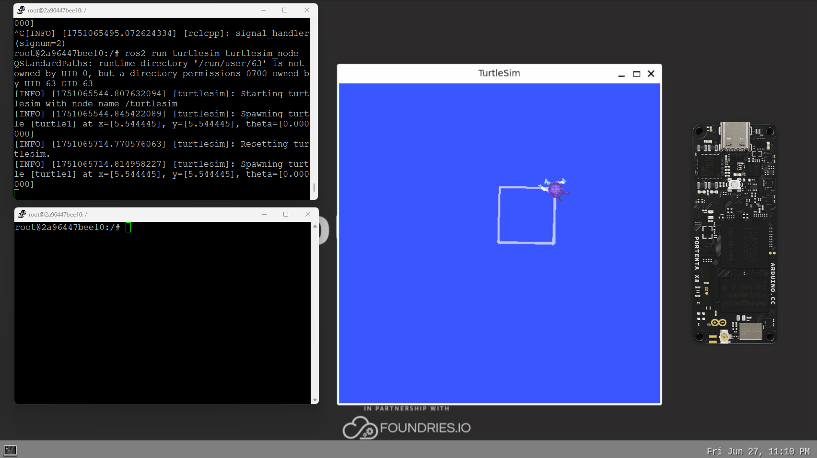Open the terminal icon in the taskbar
The height and width of the screenshot is (458, 817).
pos(10,450)
